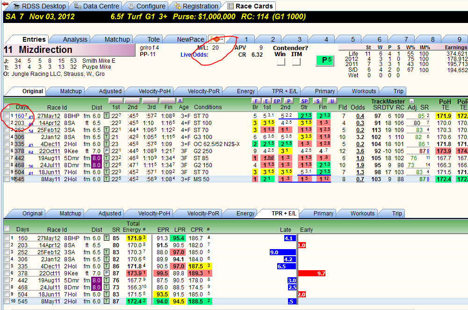Click jockey name Smith Mike E
Screen dimensions: 468x310
99,61
